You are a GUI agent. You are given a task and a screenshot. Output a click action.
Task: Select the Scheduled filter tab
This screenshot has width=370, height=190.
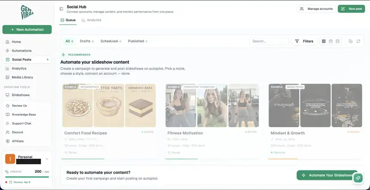(x=111, y=41)
